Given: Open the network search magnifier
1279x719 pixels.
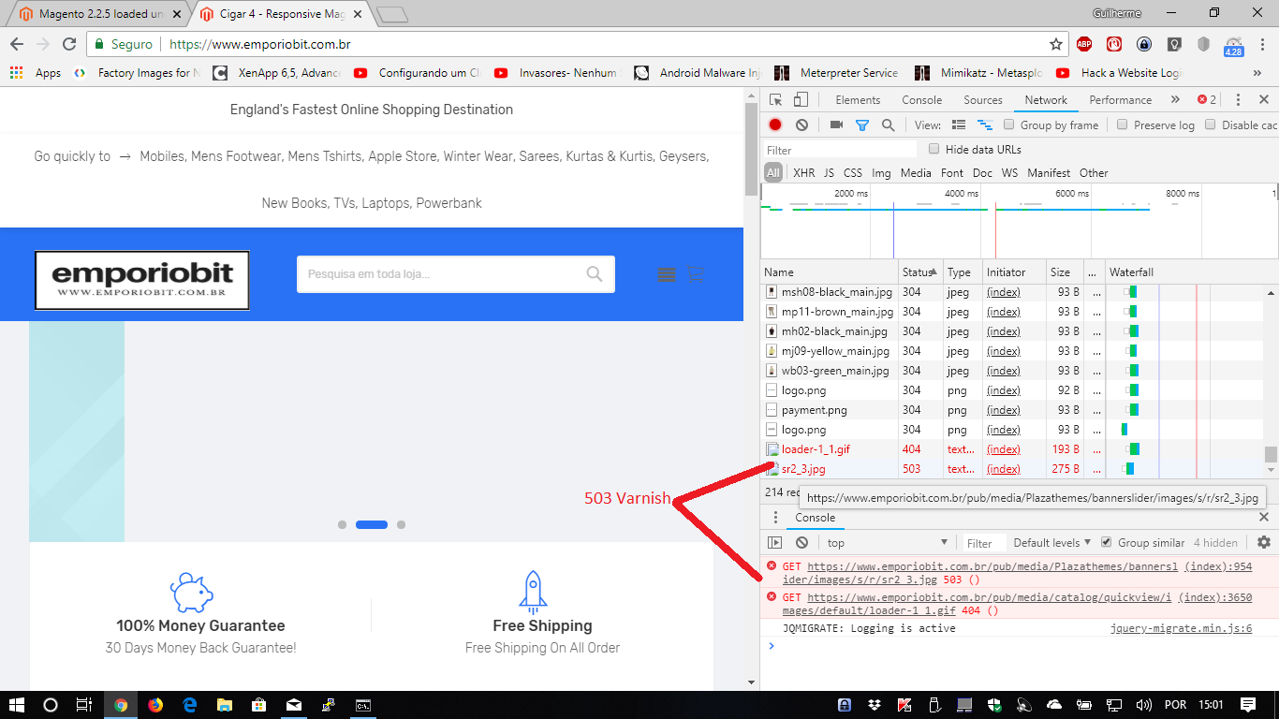Looking at the screenshot, I should pos(888,125).
